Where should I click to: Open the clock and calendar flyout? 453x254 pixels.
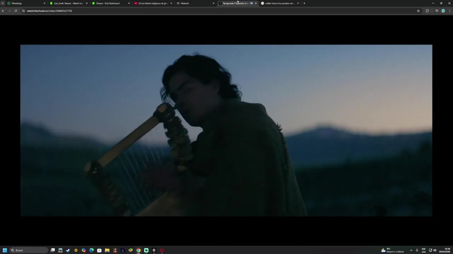[x=445, y=250]
